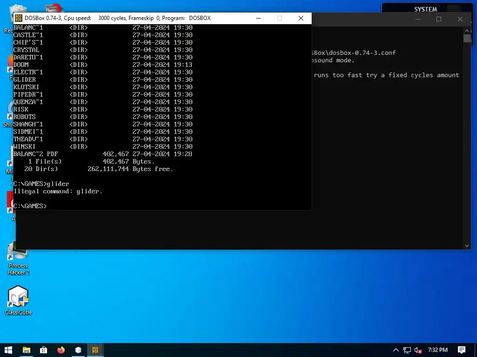The height and width of the screenshot is (357, 477).
Task: Open the Process Hacker 2 shortcut
Action: [x=18, y=258]
